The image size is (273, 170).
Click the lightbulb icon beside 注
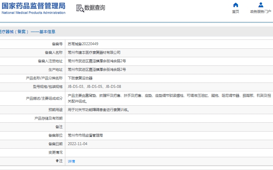tap(57, 161)
